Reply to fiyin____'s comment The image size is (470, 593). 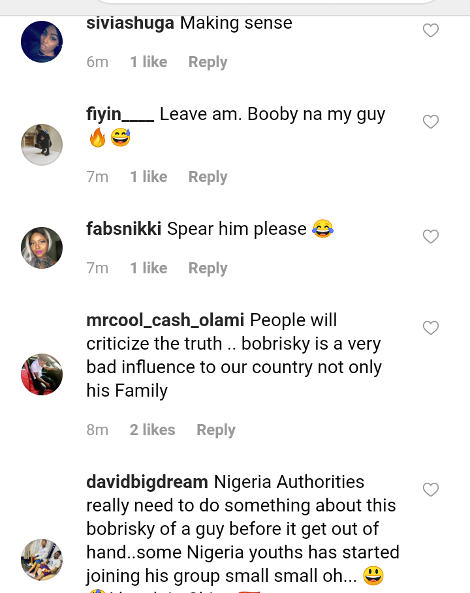(x=208, y=177)
